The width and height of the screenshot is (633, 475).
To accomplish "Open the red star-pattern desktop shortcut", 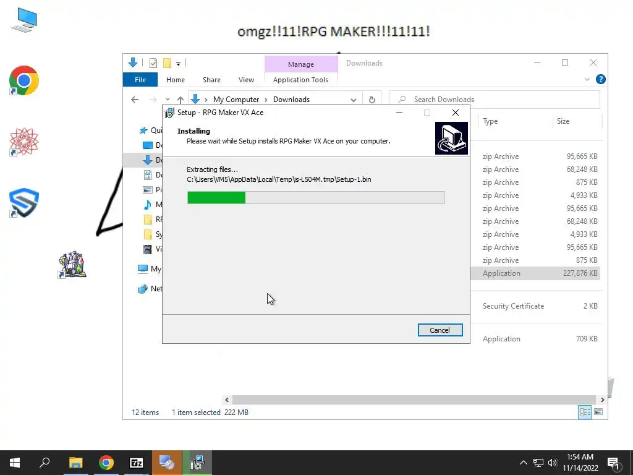I will tap(24, 142).
